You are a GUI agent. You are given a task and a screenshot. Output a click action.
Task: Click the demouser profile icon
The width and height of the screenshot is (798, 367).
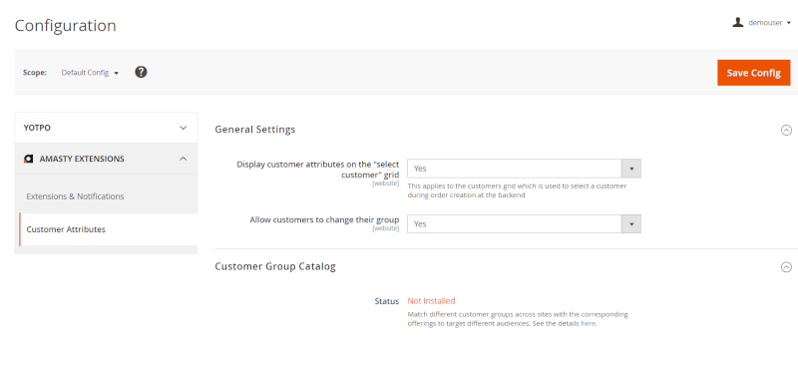[x=738, y=22]
